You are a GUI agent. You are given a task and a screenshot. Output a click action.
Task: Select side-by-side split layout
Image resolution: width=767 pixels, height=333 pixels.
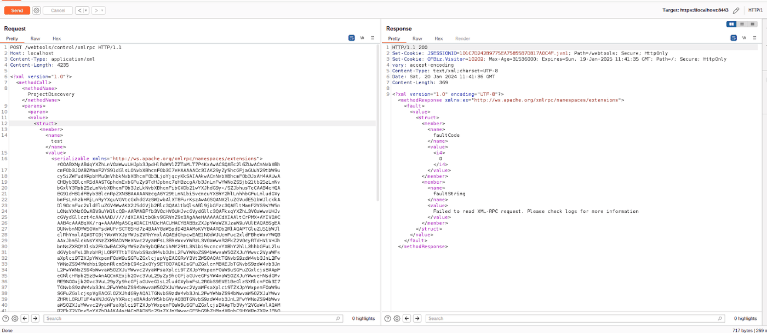point(731,24)
